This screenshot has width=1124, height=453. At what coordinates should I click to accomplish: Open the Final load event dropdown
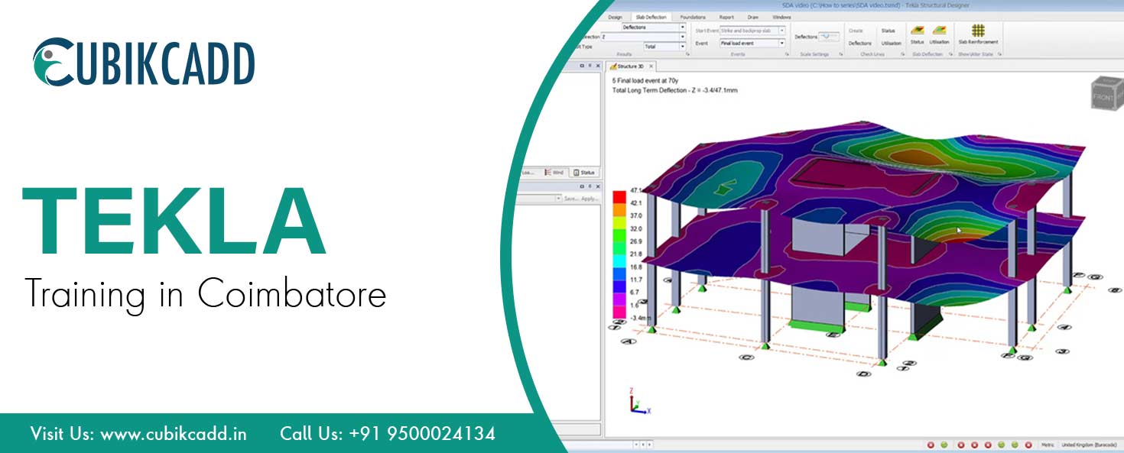pyautogui.click(x=782, y=44)
